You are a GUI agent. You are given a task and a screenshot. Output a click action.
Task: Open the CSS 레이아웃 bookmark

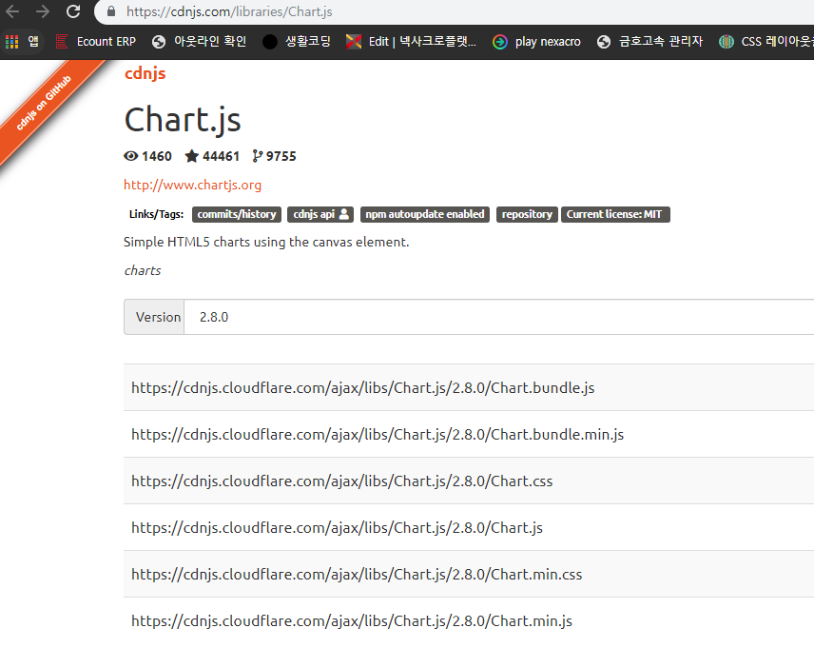tap(766, 42)
